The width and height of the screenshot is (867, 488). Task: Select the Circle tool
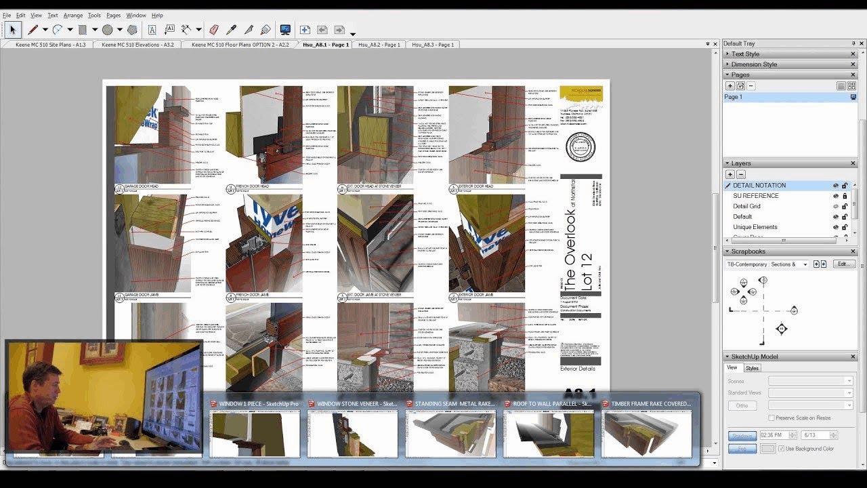click(x=107, y=30)
